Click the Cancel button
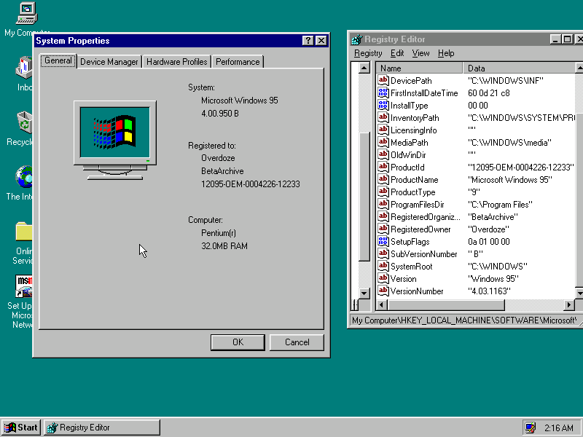 [297, 342]
